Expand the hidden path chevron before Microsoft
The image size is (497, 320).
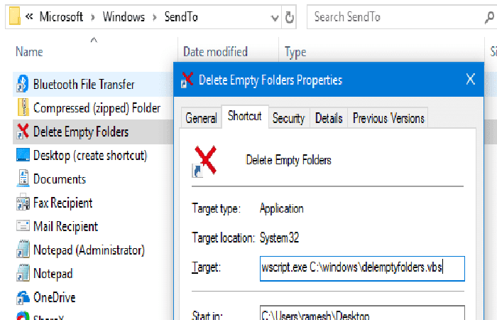pyautogui.click(x=29, y=16)
